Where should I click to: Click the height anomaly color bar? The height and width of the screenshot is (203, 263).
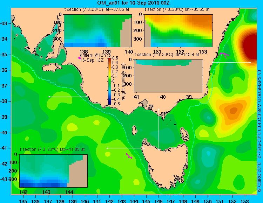coord(109,81)
